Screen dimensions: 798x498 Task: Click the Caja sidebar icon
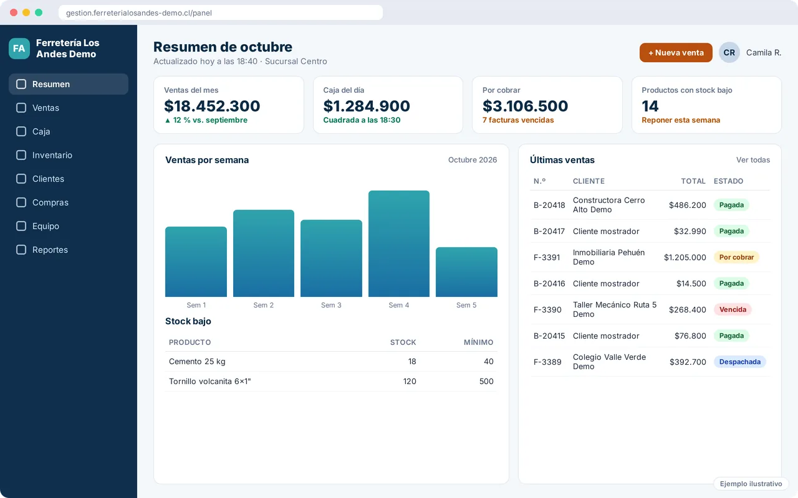(x=21, y=131)
